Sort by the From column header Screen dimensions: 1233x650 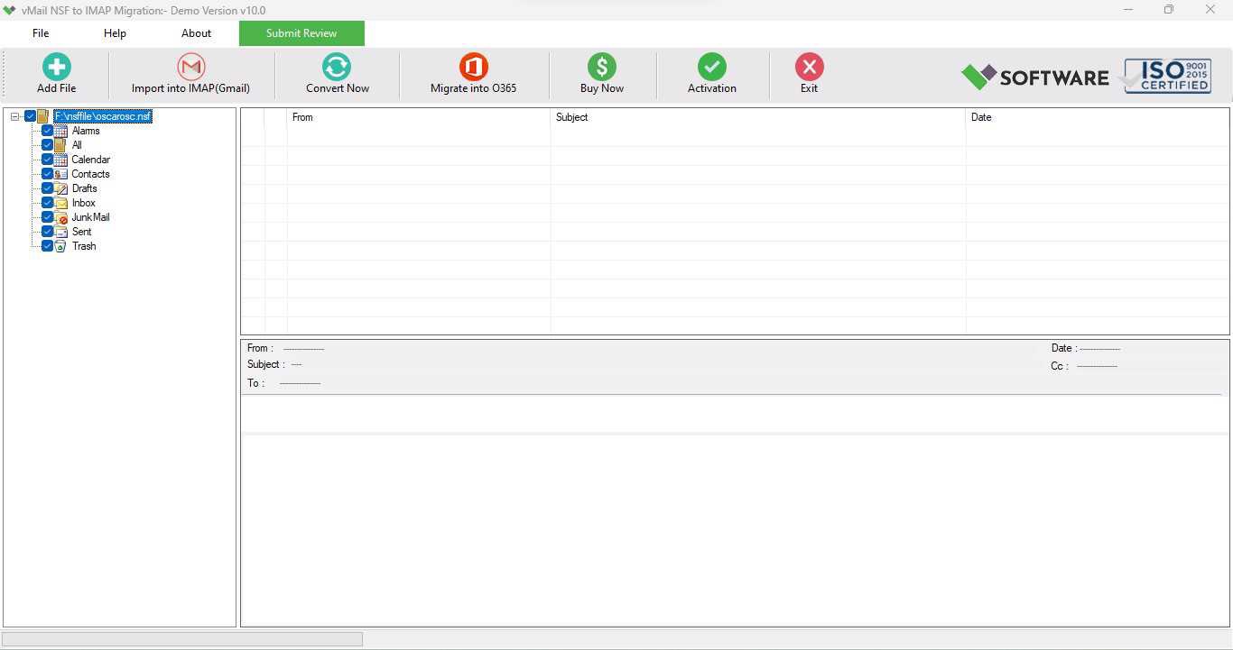tap(419, 117)
